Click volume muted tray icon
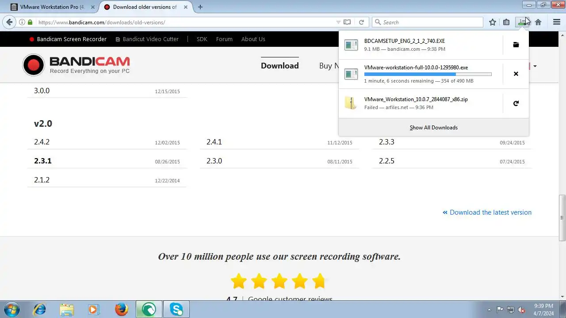Viewport: 566px width, 318px height. tap(521, 310)
